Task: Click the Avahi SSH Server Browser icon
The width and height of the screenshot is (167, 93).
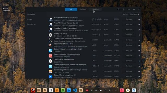Action: (x=50, y=19)
